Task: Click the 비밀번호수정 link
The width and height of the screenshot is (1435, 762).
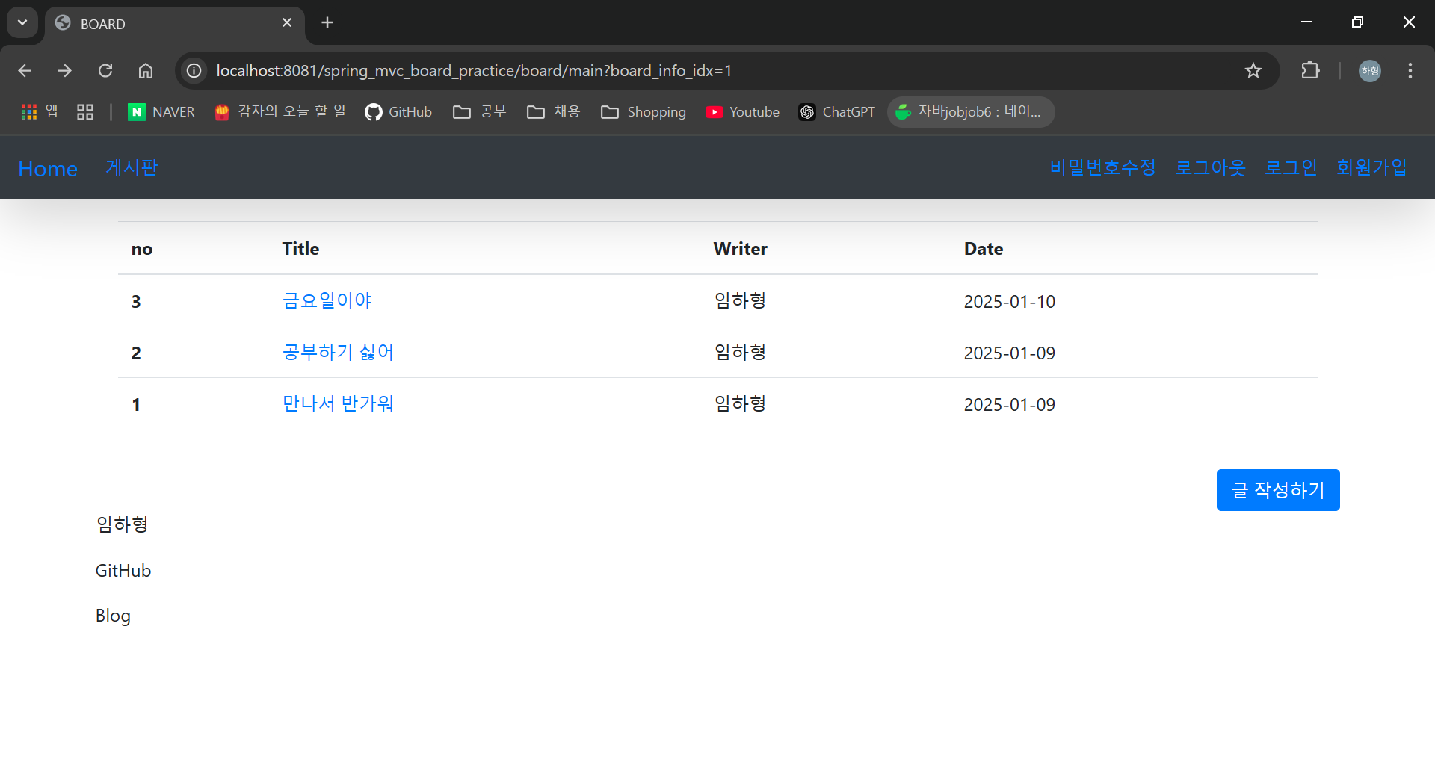Action: [x=1102, y=167]
